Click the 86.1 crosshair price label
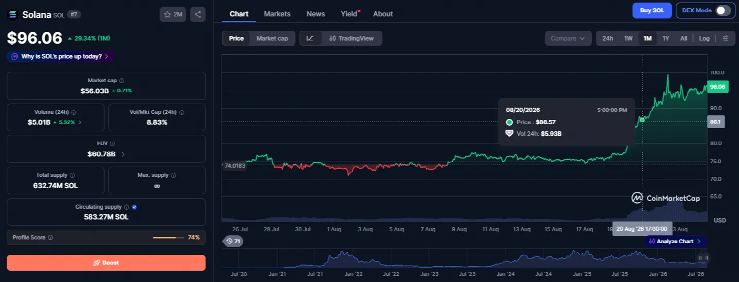This screenshot has height=282, width=739. pyautogui.click(x=716, y=122)
